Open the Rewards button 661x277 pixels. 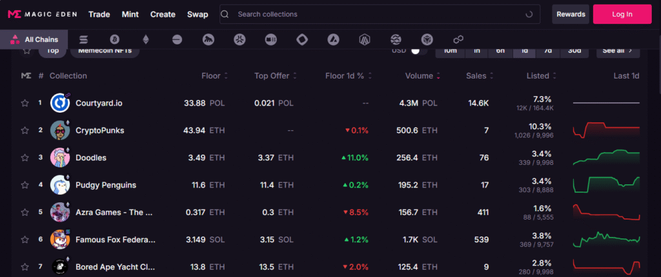point(571,14)
